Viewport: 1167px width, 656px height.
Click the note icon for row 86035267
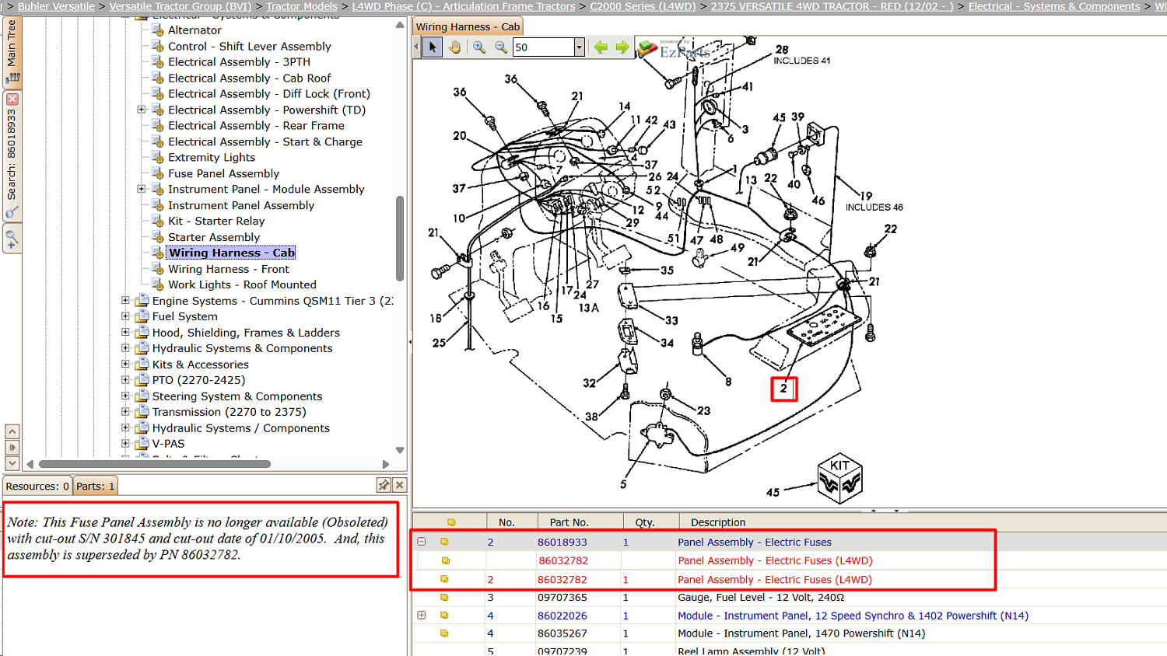coord(444,633)
